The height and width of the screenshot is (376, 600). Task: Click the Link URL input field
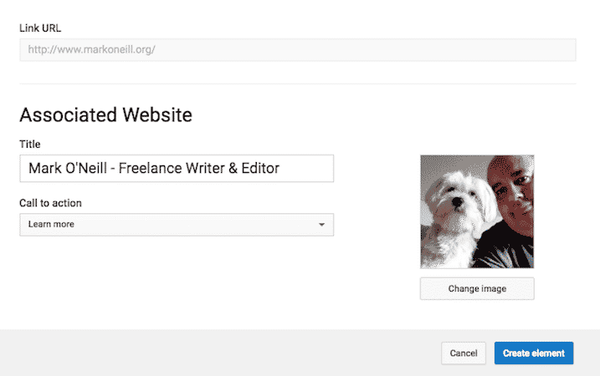point(297,50)
